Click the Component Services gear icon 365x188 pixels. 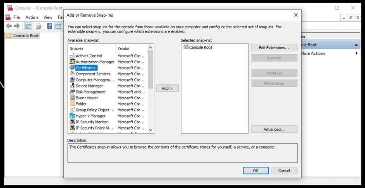click(72, 74)
